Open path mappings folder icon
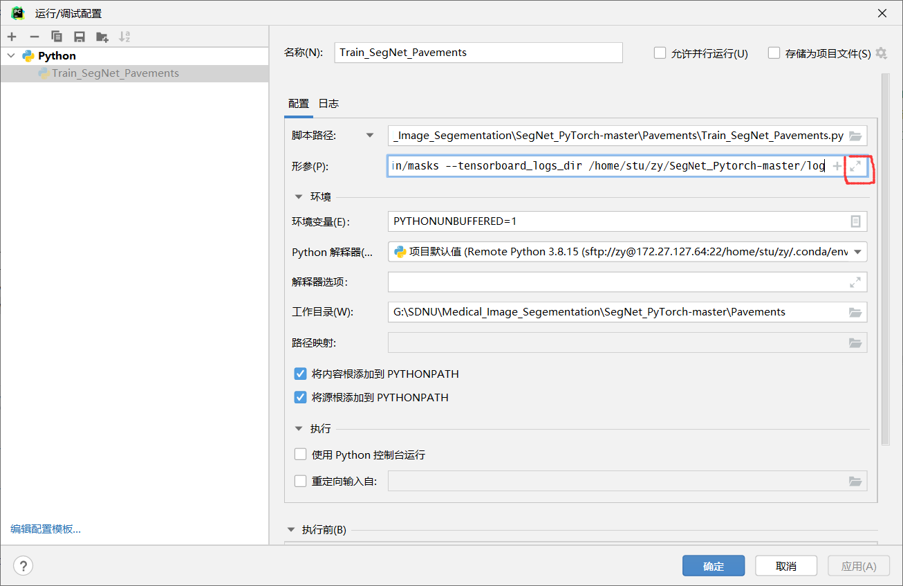 click(855, 342)
